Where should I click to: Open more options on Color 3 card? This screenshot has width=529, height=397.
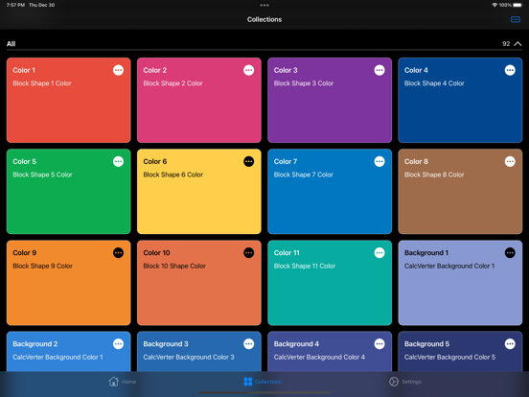(x=379, y=70)
